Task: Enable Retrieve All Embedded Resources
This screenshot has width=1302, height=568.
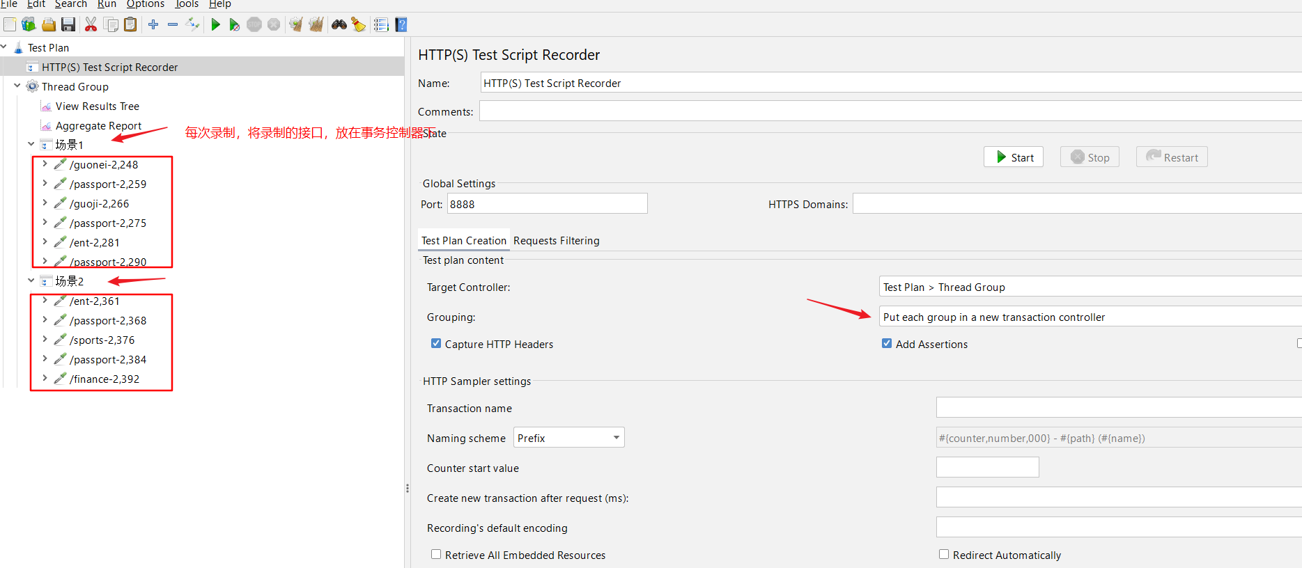Action: pyautogui.click(x=436, y=555)
